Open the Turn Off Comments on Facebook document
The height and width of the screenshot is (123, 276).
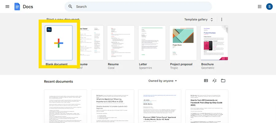click(x=207, y=106)
